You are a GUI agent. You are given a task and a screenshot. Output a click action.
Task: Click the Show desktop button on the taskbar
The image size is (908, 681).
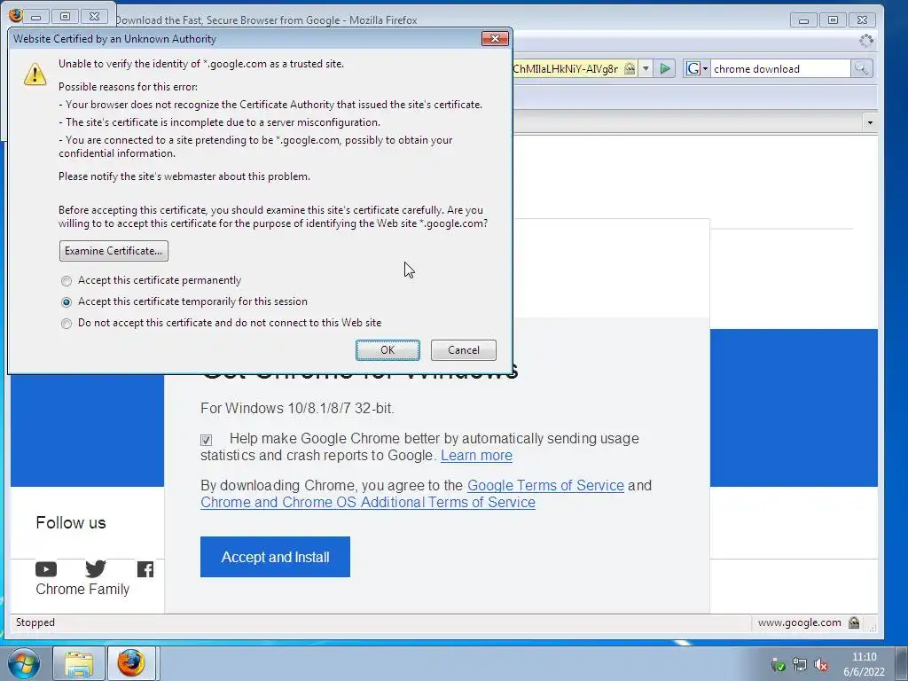pyautogui.click(x=902, y=663)
